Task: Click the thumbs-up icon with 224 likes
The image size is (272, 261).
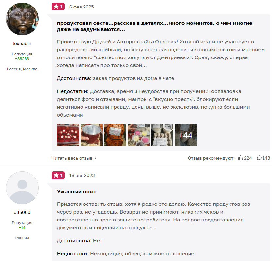Action: point(241,158)
